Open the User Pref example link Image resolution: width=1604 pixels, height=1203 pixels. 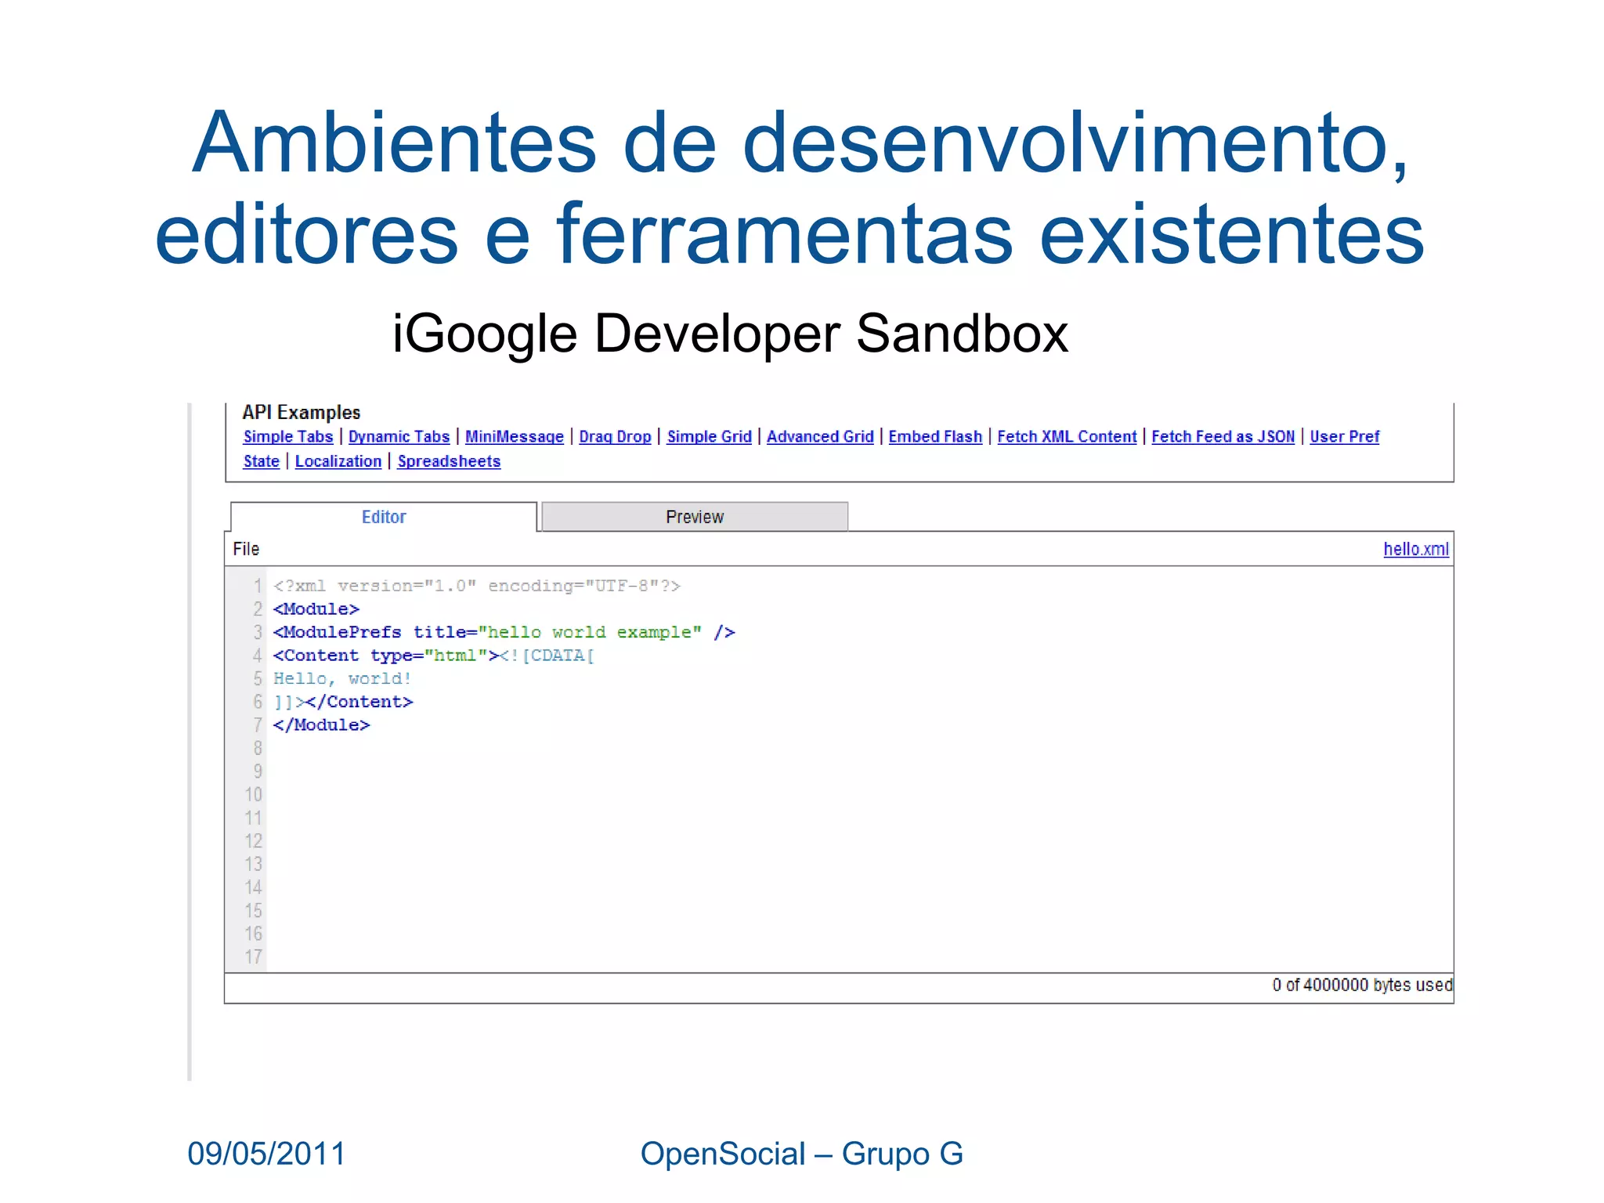tap(1344, 436)
